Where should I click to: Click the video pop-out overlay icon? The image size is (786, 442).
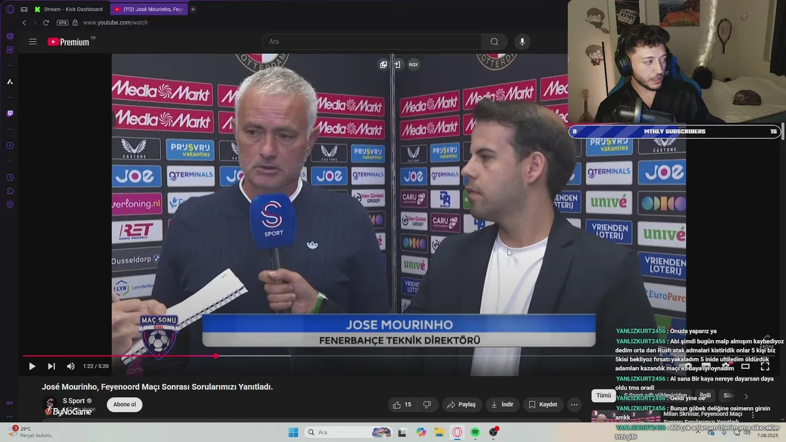(383, 64)
